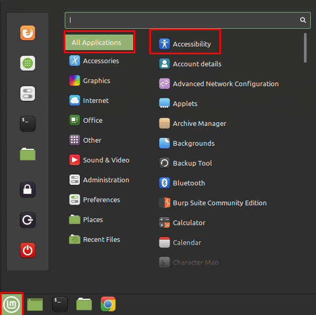The image size is (316, 315).
Task: Click the red power Quit icon
Action: (28, 250)
